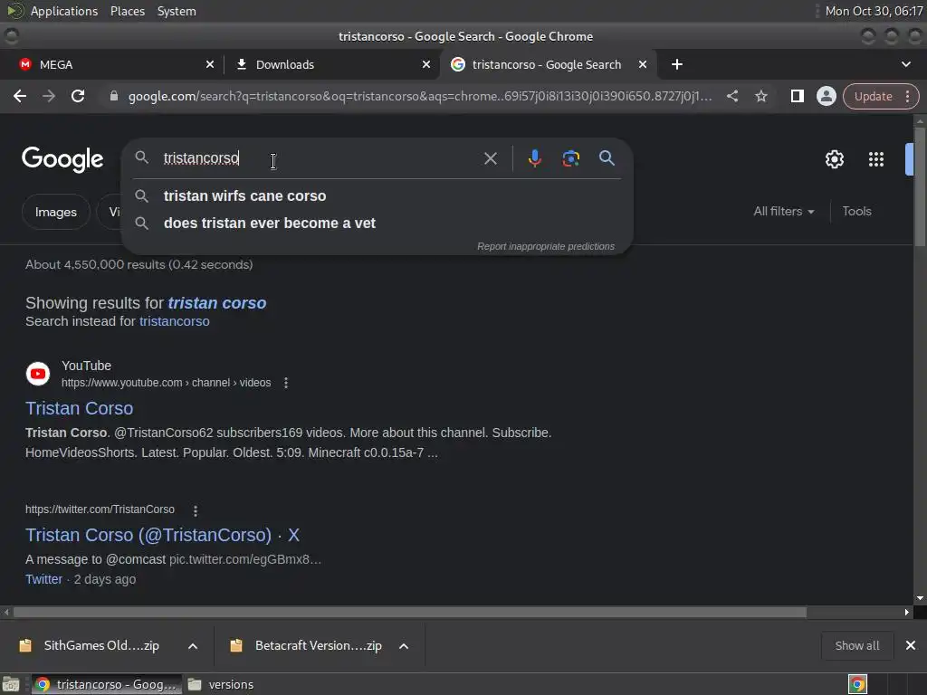This screenshot has height=695, width=927.
Task: Click the forward navigation arrow
Action: 49,96
